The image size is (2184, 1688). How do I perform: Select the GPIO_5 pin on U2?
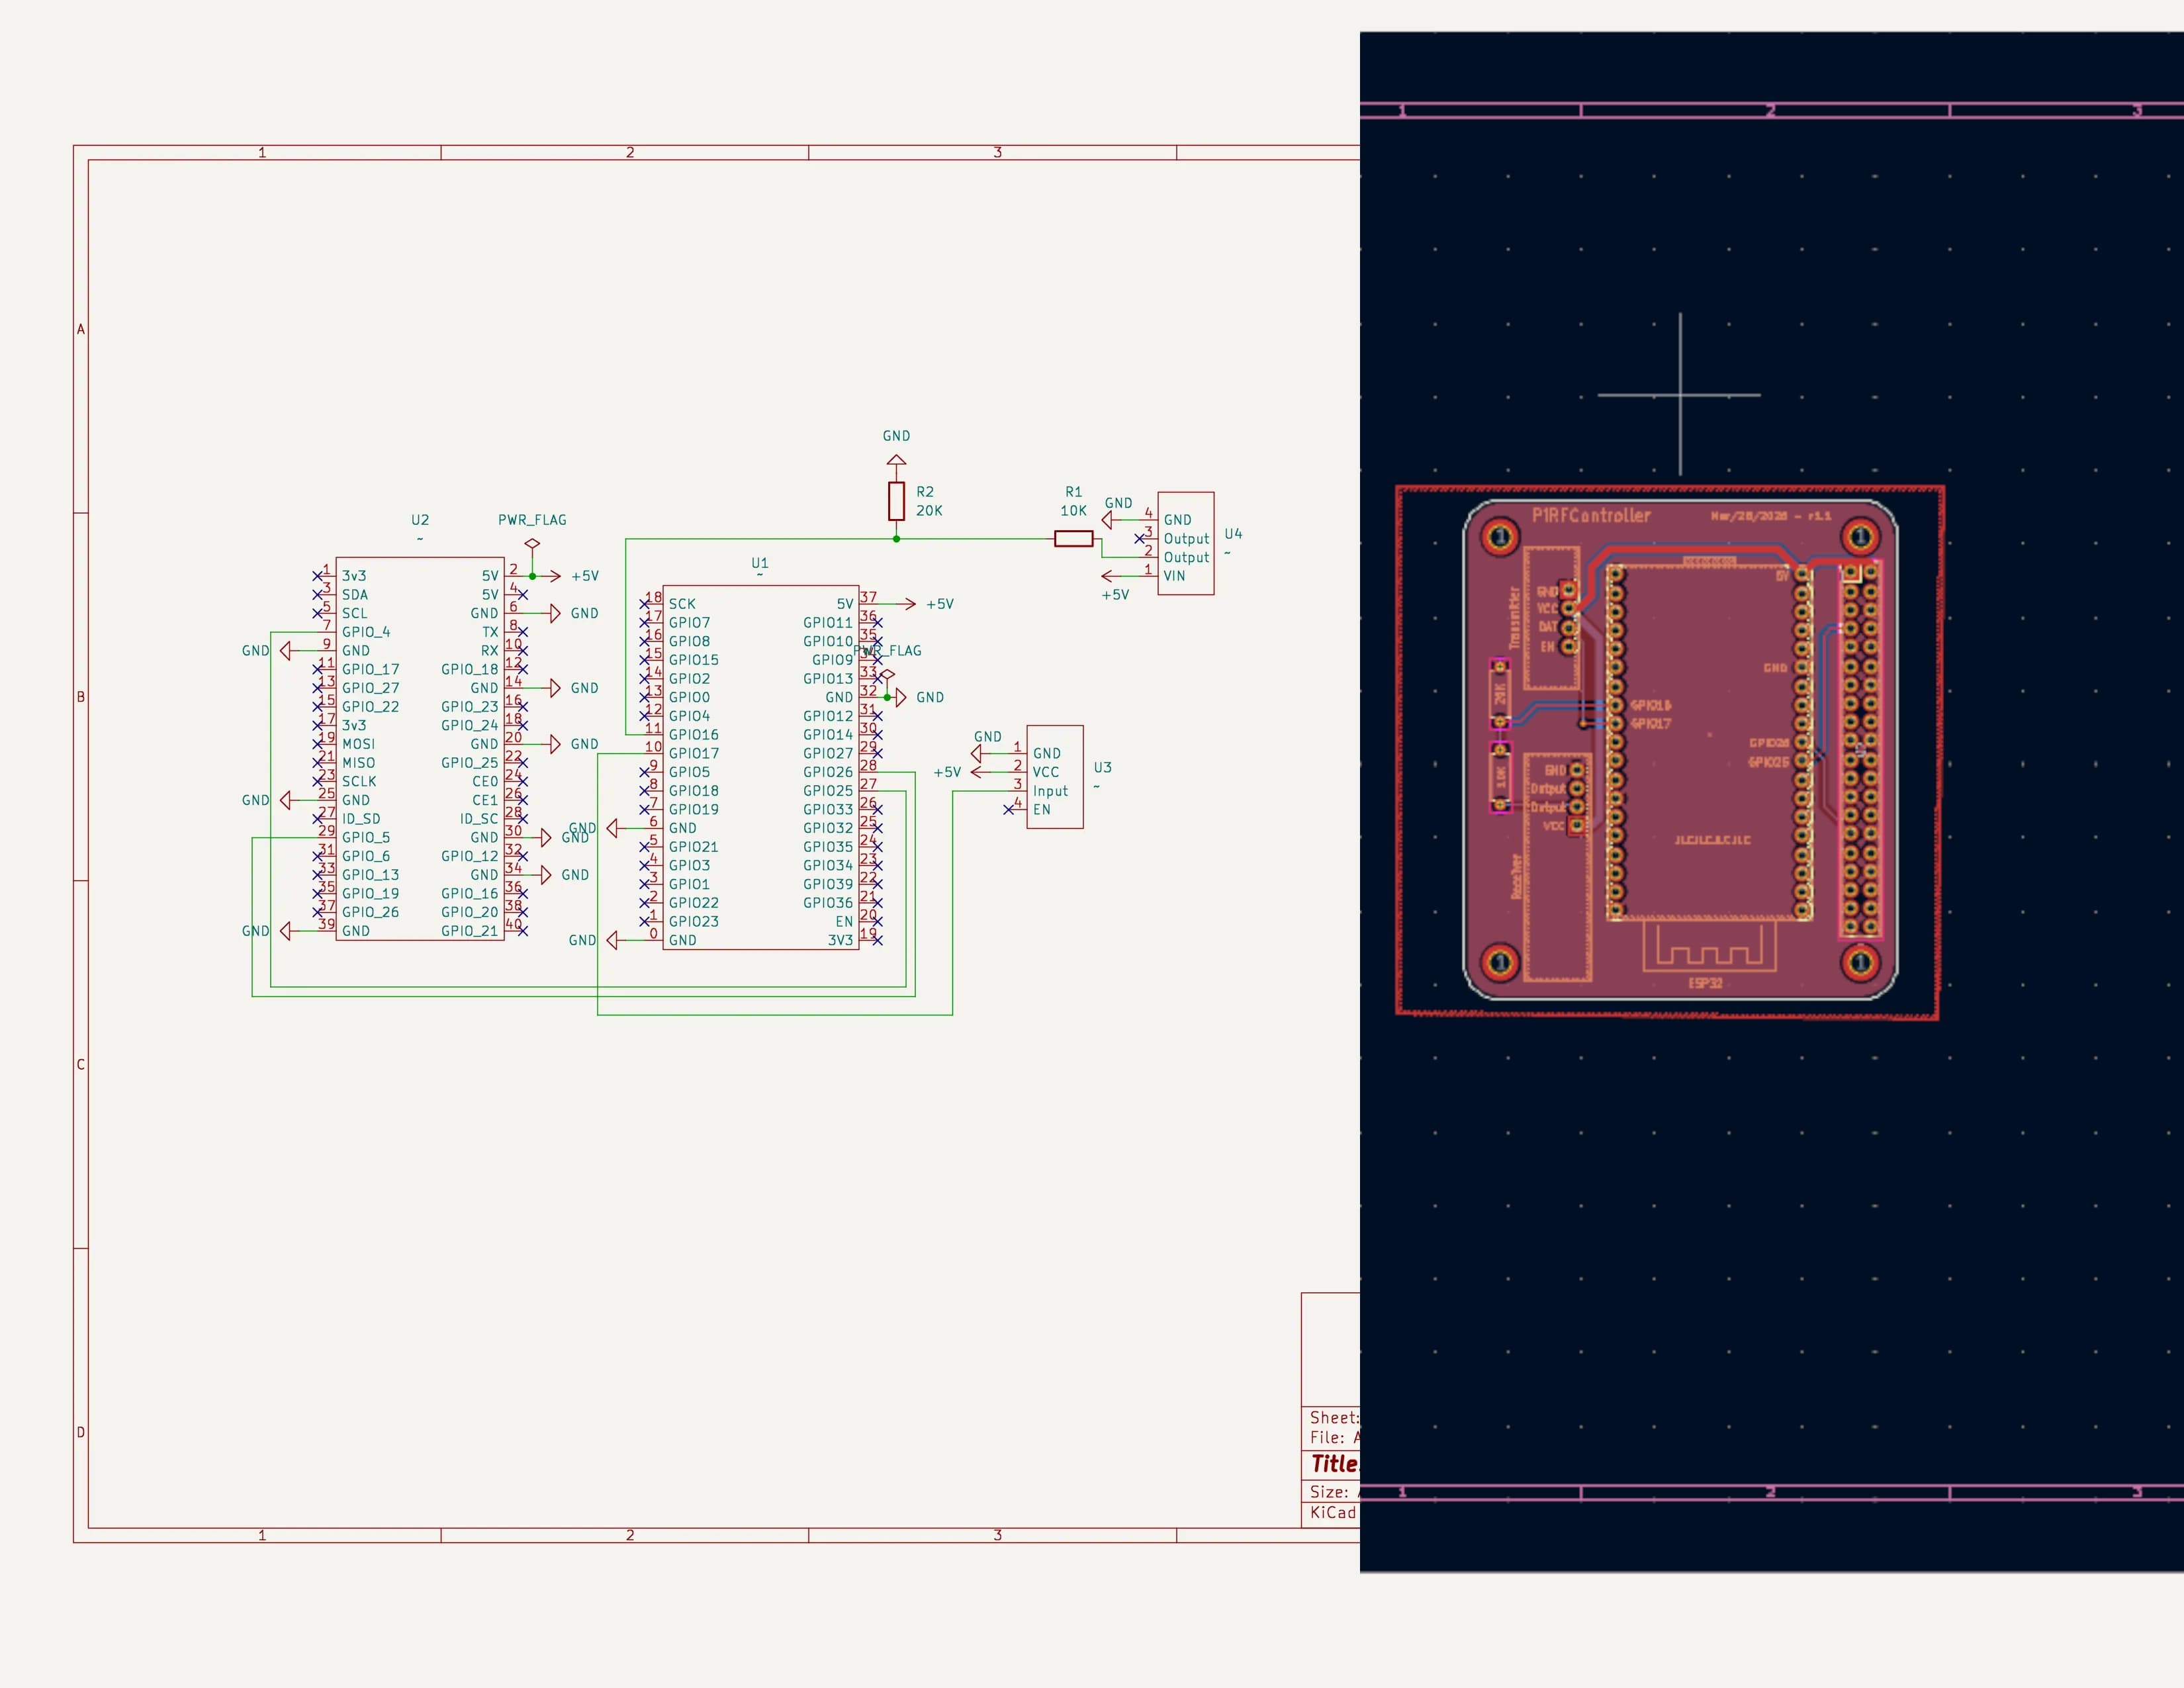366,837
